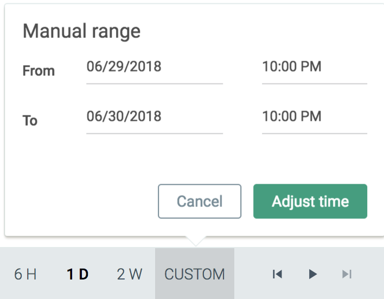Select the 6 H time range

pos(25,274)
